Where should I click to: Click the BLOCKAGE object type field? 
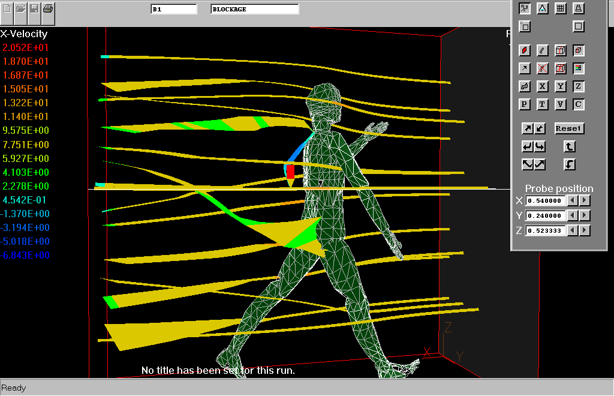tap(254, 9)
